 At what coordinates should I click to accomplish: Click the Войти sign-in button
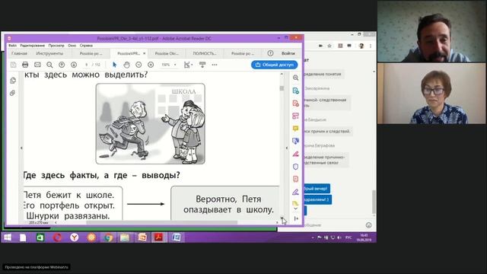click(x=288, y=53)
